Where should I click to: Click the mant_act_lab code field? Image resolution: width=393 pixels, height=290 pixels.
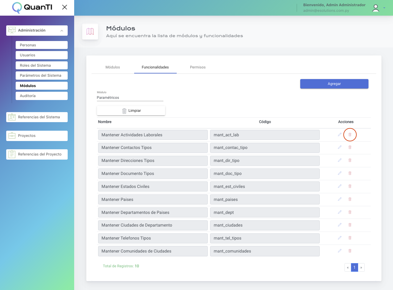265,135
